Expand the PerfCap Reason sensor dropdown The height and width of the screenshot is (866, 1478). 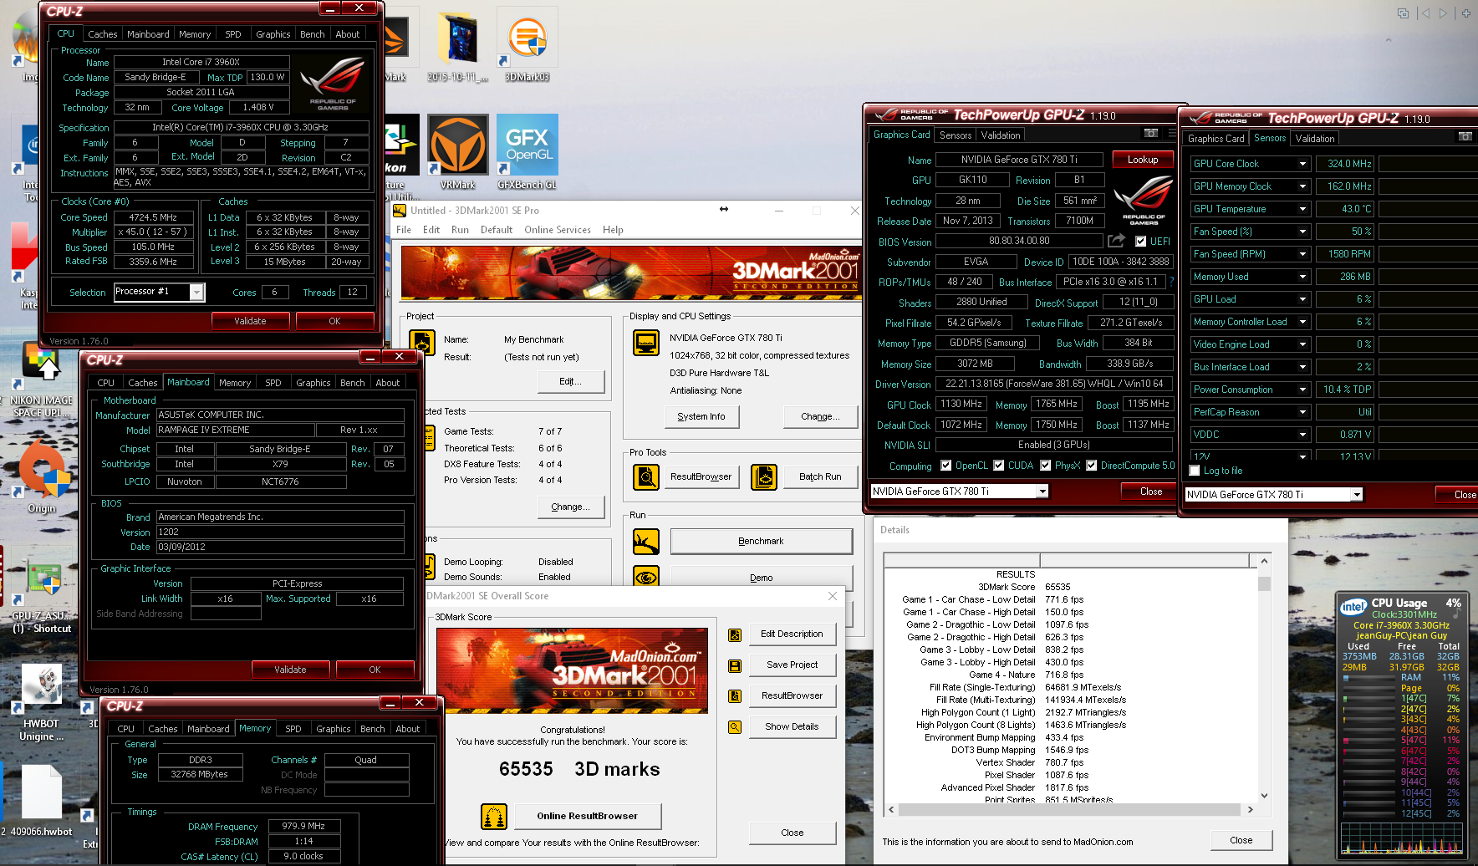(1302, 412)
